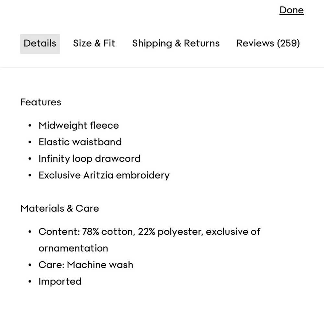The height and width of the screenshot is (324, 324).
Task: Click the bullet before Imported
Action: pos(30,282)
